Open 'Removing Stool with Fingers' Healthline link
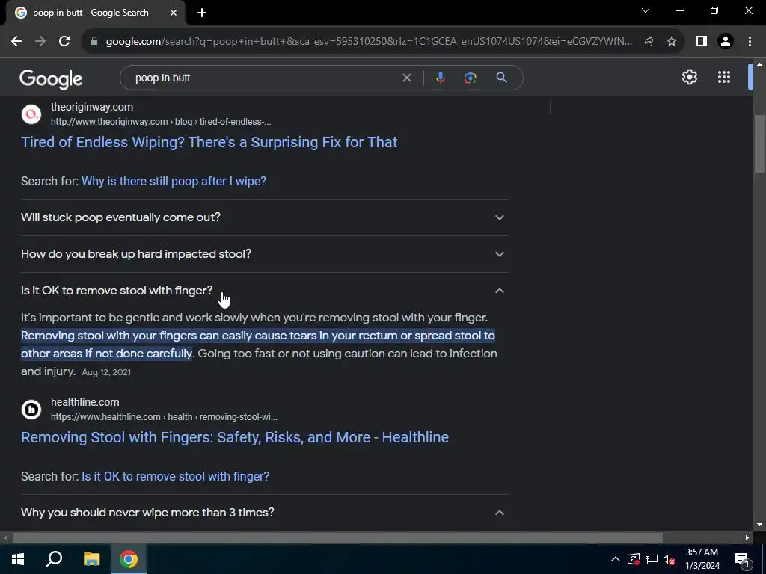This screenshot has width=766, height=574. [234, 437]
